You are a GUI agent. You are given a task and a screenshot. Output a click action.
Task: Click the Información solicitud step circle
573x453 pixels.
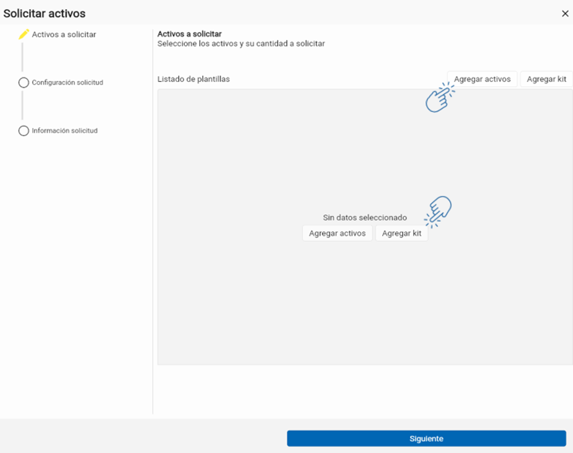click(24, 131)
